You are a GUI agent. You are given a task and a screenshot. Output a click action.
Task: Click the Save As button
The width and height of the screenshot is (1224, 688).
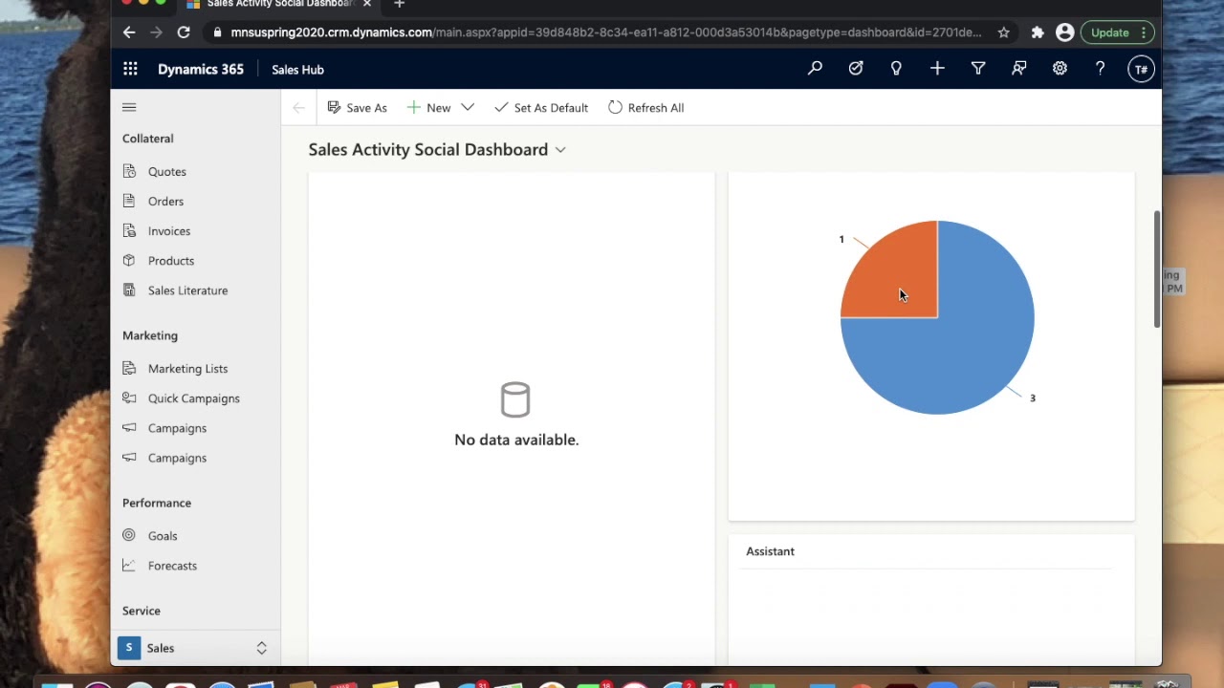(357, 108)
